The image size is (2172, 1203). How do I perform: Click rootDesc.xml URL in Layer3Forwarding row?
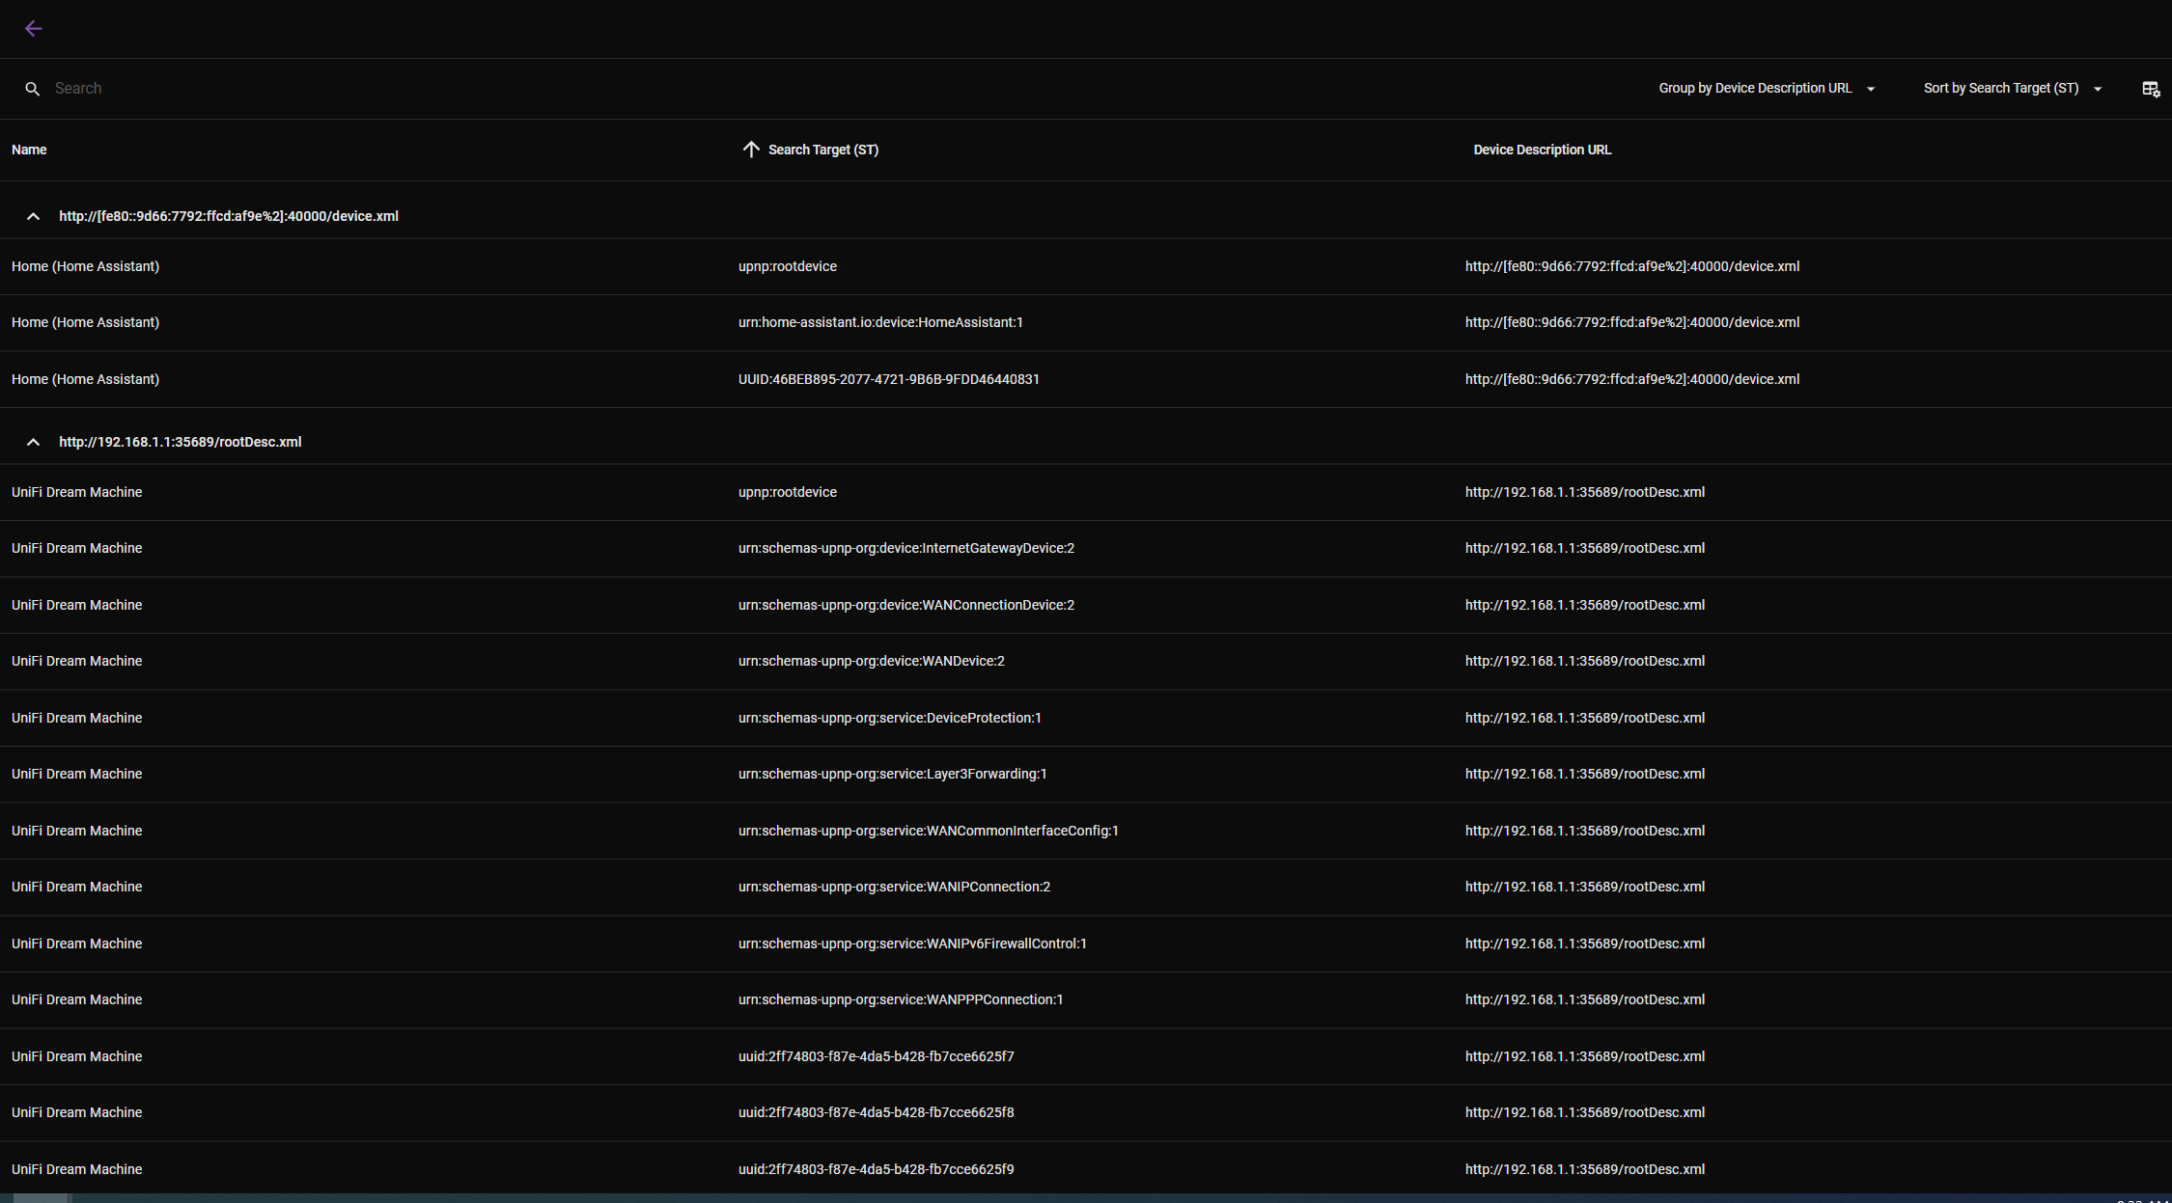coord(1585,774)
